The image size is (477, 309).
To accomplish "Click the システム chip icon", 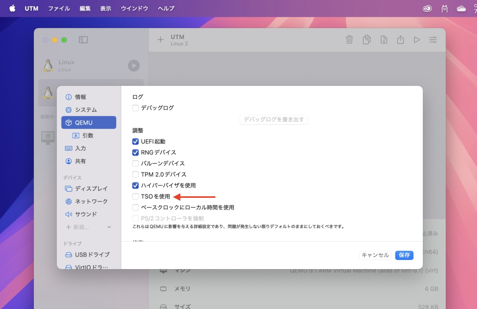I will click(x=69, y=110).
